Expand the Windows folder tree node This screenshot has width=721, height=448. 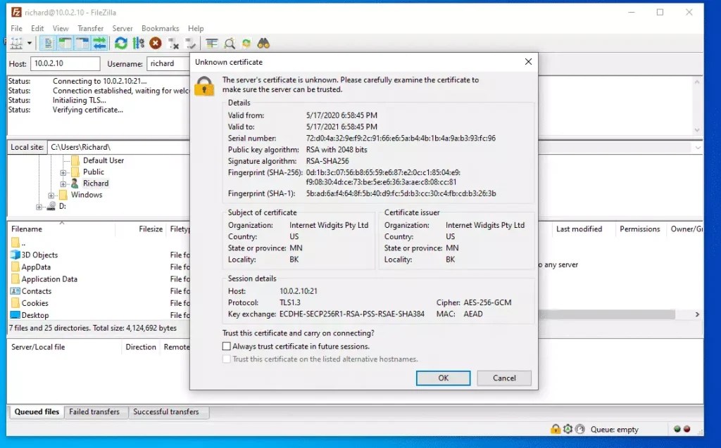51,196
